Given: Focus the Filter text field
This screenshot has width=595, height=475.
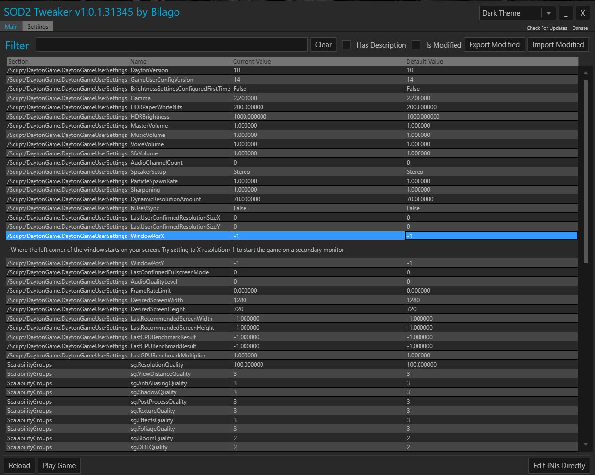Looking at the screenshot, I should point(172,45).
